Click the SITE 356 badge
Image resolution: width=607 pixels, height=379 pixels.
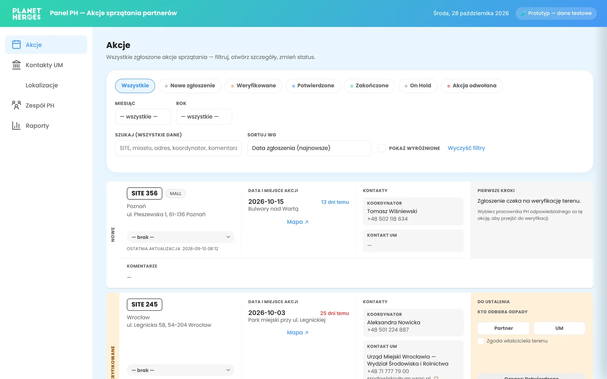click(x=145, y=193)
